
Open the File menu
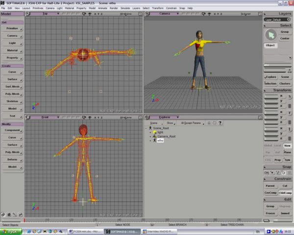[x=3, y=8]
